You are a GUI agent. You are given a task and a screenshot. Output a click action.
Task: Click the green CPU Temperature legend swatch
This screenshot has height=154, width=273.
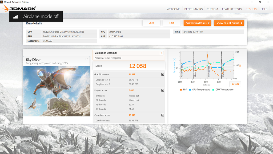(x=213, y=90)
